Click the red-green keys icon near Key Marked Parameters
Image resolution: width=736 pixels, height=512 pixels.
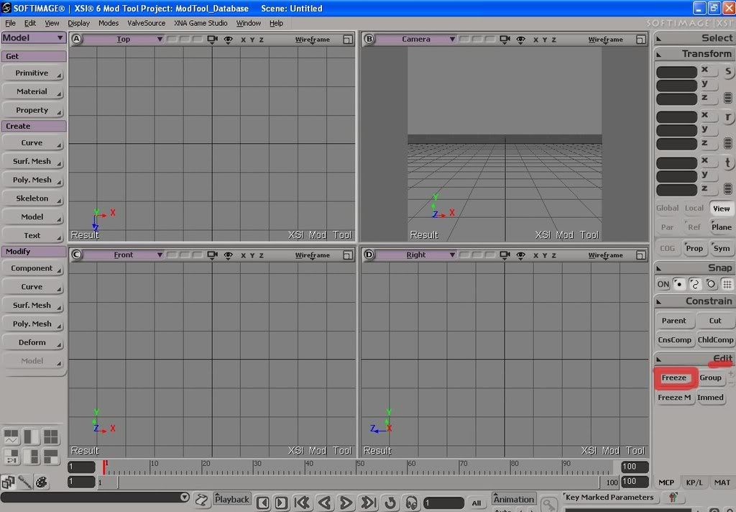[673, 497]
